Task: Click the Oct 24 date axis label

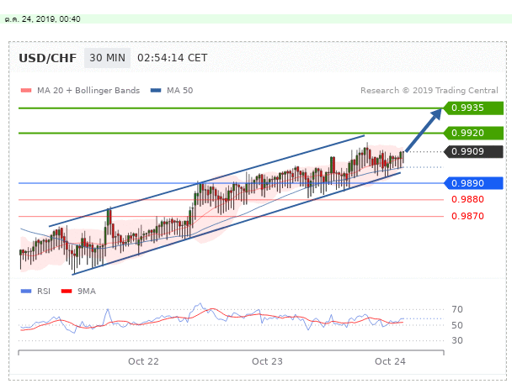Action: (x=390, y=361)
